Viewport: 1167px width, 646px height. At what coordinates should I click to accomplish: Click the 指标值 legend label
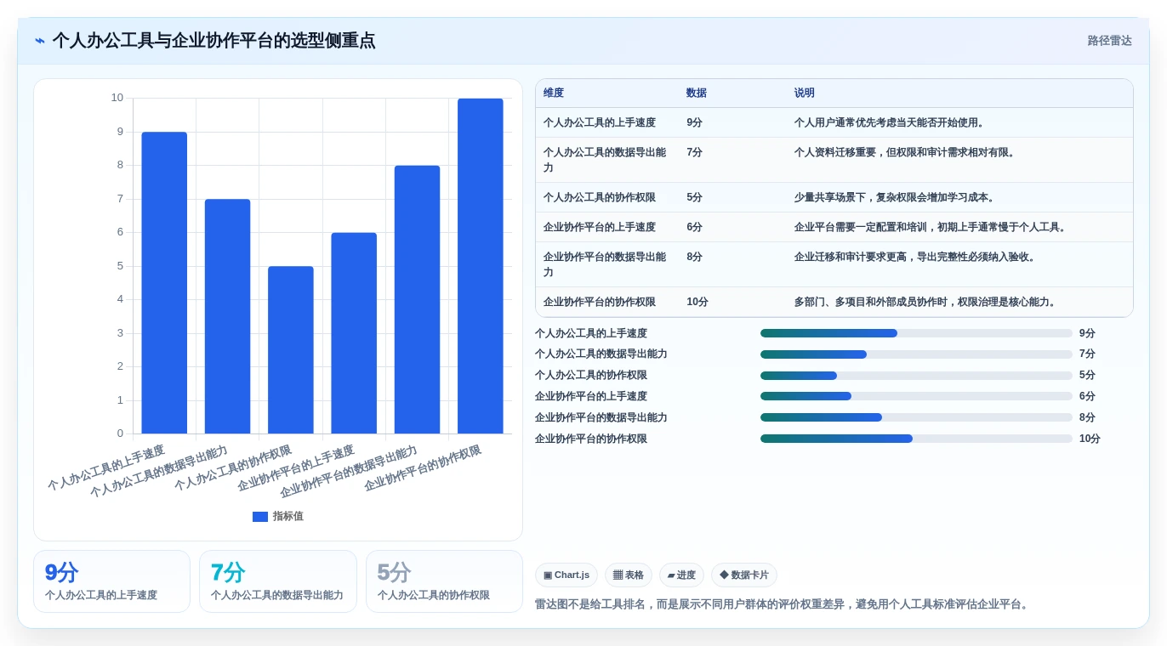pyautogui.click(x=288, y=517)
